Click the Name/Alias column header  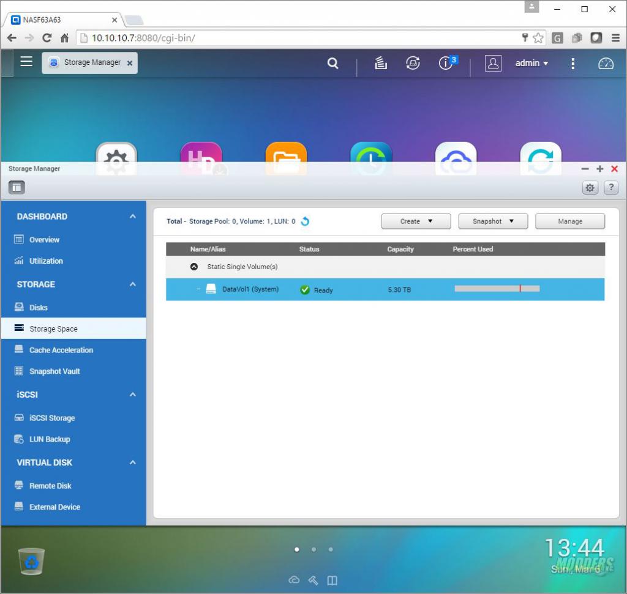[x=208, y=249]
